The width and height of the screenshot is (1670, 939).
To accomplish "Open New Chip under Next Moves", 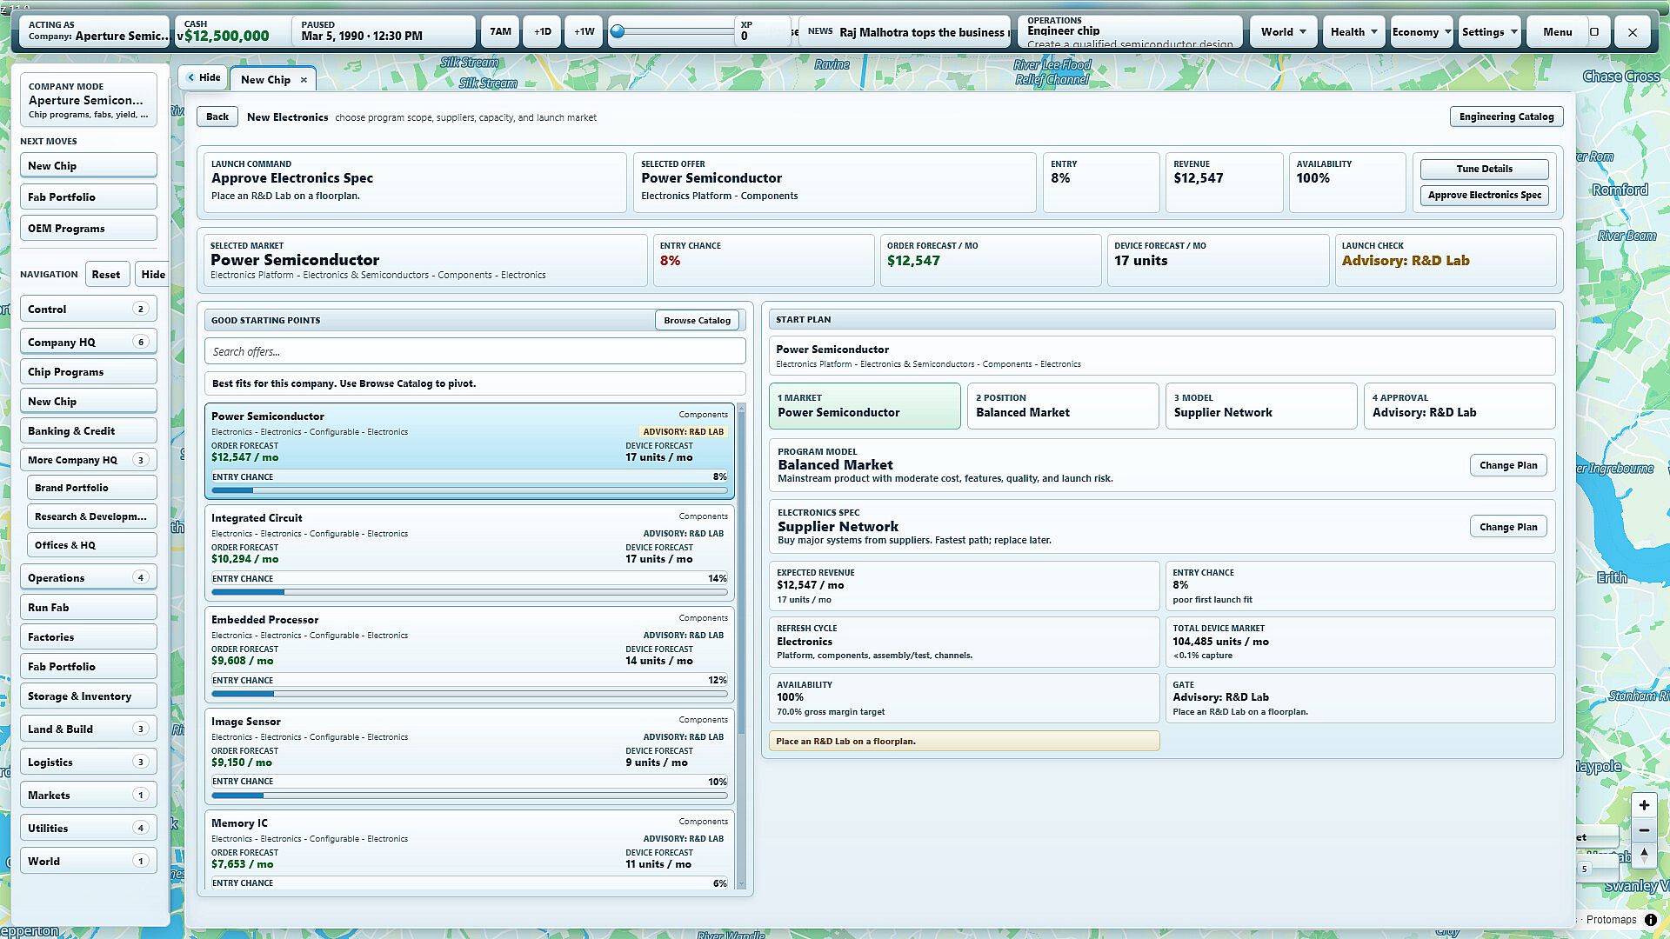I will pos(89,166).
